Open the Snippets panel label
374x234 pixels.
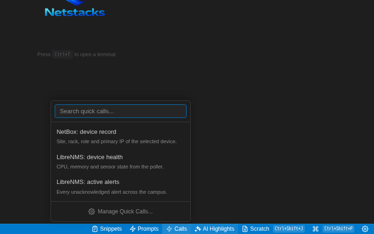point(111,229)
